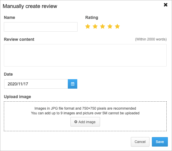
Task: Save the new review
Action: pos(160,142)
